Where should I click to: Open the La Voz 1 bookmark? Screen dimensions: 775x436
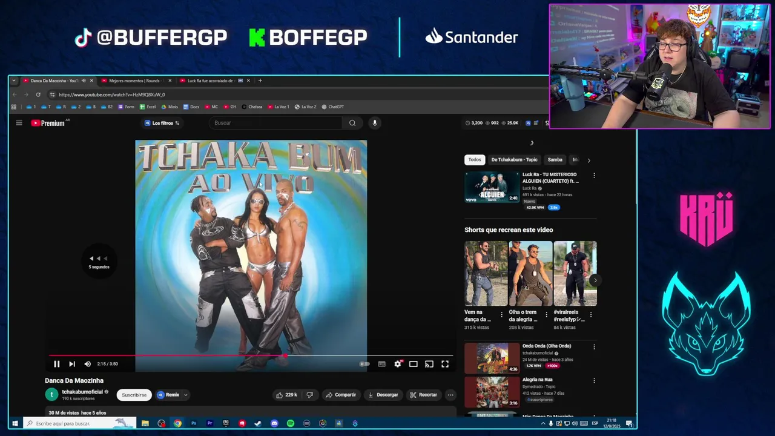(279, 107)
